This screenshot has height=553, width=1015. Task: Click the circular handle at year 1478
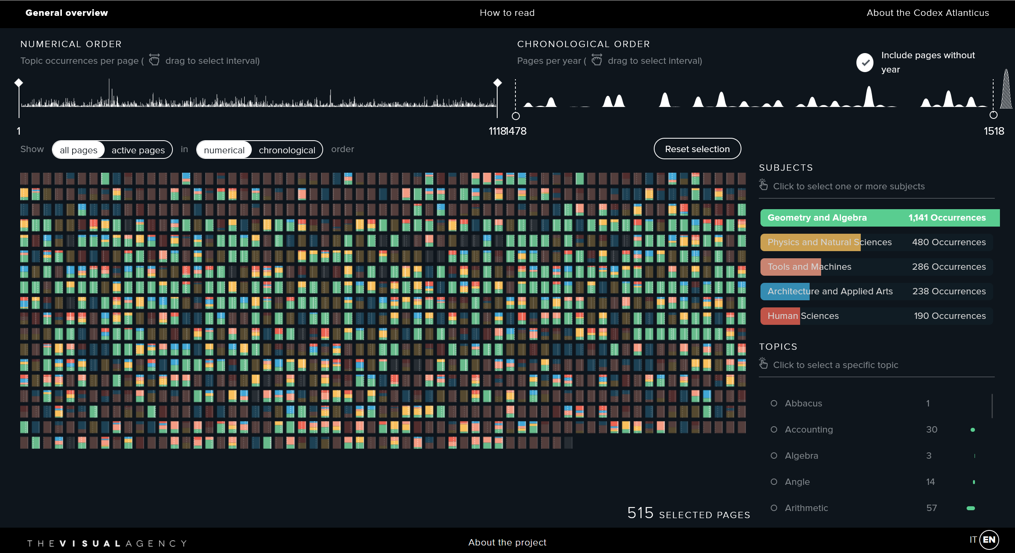click(515, 116)
